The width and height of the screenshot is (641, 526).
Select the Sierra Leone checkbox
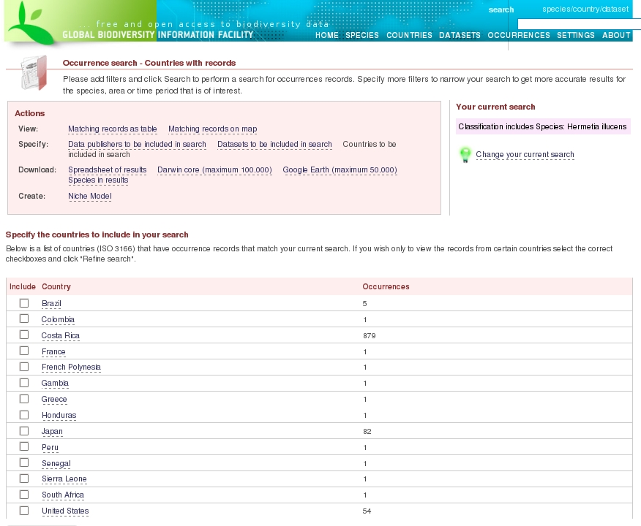pyautogui.click(x=24, y=479)
